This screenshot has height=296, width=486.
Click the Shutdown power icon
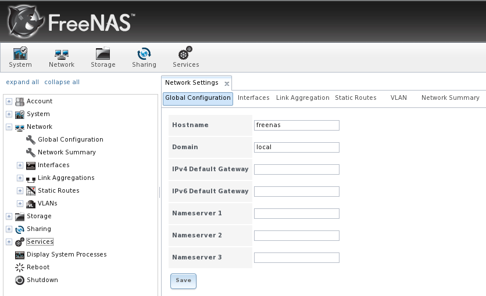[x=20, y=280]
